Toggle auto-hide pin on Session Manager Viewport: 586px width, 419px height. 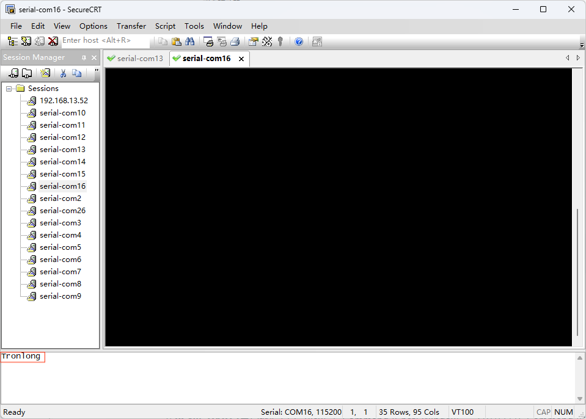[x=84, y=57]
